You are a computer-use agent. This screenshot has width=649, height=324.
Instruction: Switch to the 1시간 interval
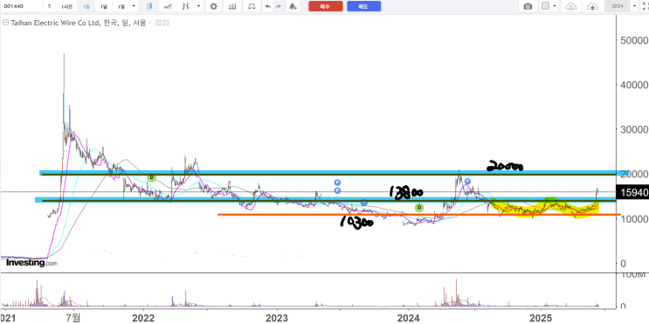(66, 7)
